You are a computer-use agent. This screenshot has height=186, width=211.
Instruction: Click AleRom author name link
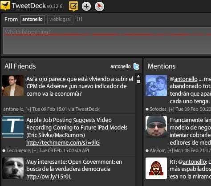pos(157,150)
